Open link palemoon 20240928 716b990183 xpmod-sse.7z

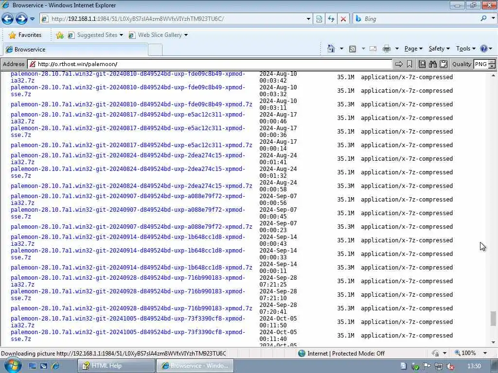click(128, 295)
